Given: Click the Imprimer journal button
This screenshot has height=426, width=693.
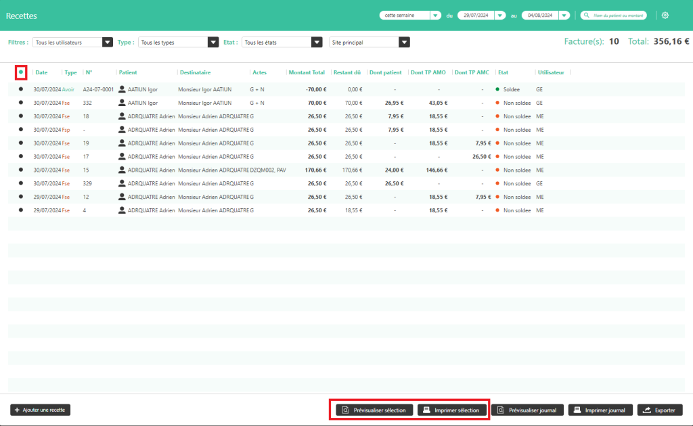Looking at the screenshot, I should point(600,410).
